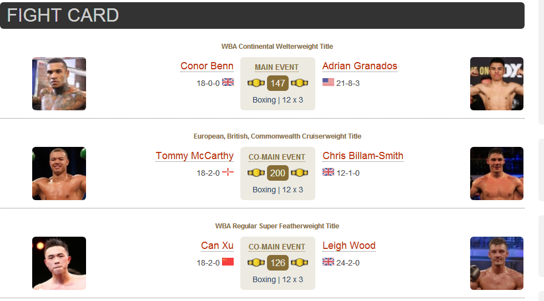Screen dimensions: 544x301
Task: Visit Chris Billam-Smith's profile page
Action: [363, 156]
